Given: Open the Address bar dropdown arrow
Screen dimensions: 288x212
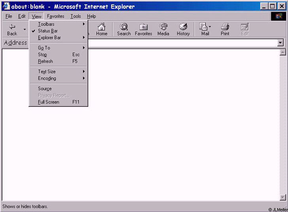Looking at the screenshot, I should [280, 43].
